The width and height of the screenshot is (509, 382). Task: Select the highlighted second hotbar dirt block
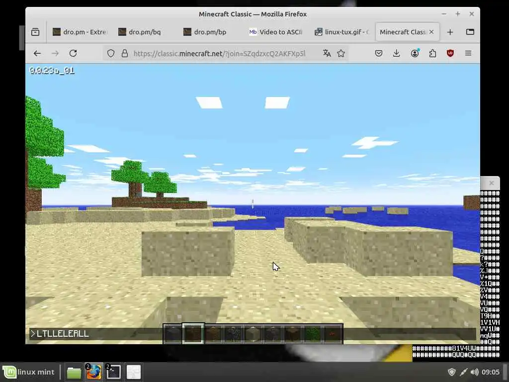click(x=193, y=334)
